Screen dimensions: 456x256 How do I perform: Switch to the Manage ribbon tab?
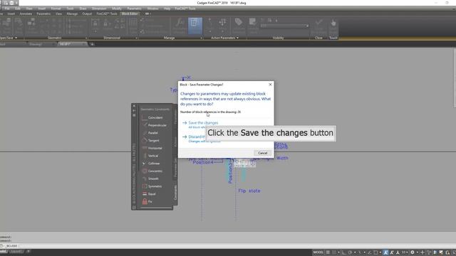[x=72, y=14]
